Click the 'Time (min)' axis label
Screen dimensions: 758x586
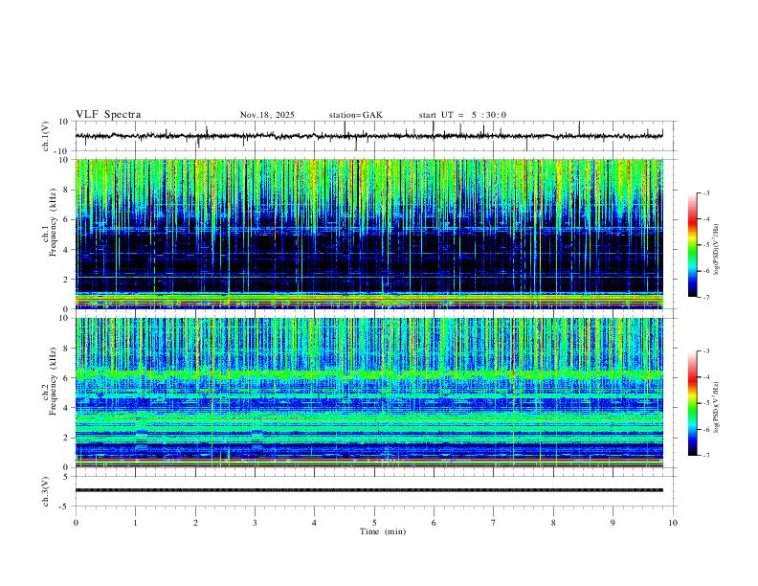[x=383, y=531]
